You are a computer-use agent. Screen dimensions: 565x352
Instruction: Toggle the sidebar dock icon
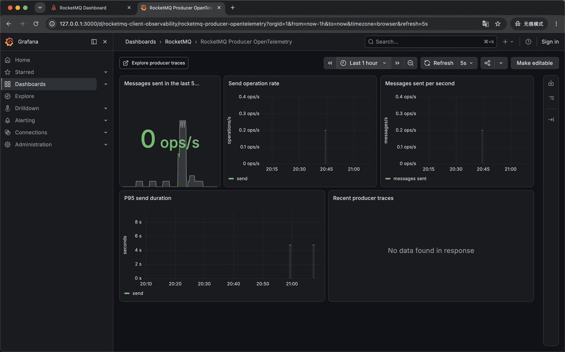point(94,41)
